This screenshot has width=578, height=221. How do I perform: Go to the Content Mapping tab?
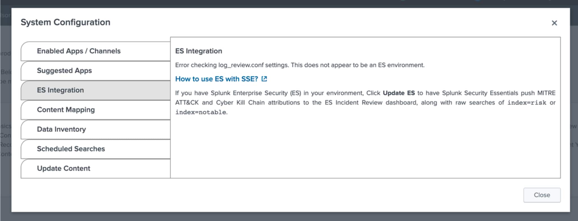(x=66, y=110)
